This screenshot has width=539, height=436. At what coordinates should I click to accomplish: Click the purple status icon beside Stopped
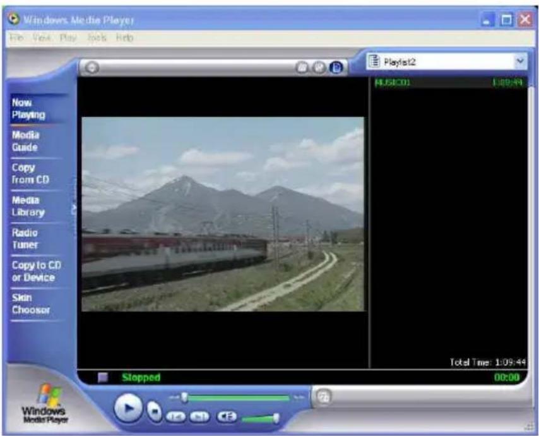tap(103, 377)
